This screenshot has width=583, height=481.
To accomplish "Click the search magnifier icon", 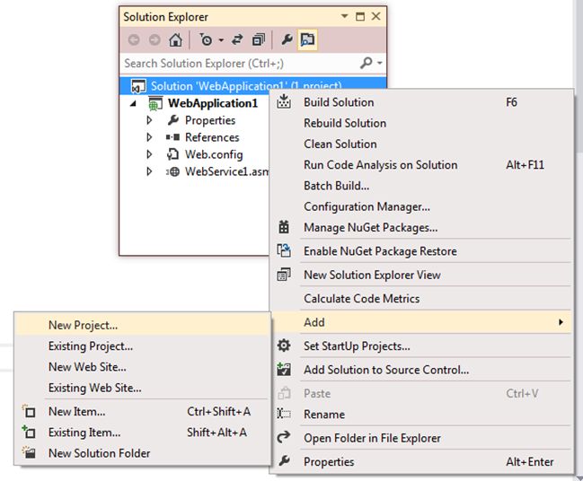I will click(367, 63).
